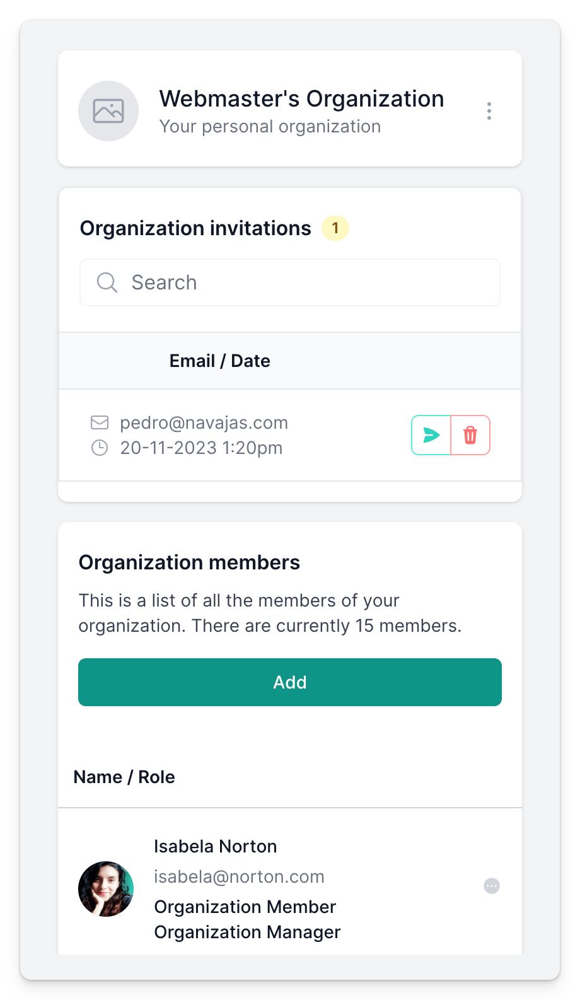
Task: Open Isabela Norton's more options menu
Action: 492,886
